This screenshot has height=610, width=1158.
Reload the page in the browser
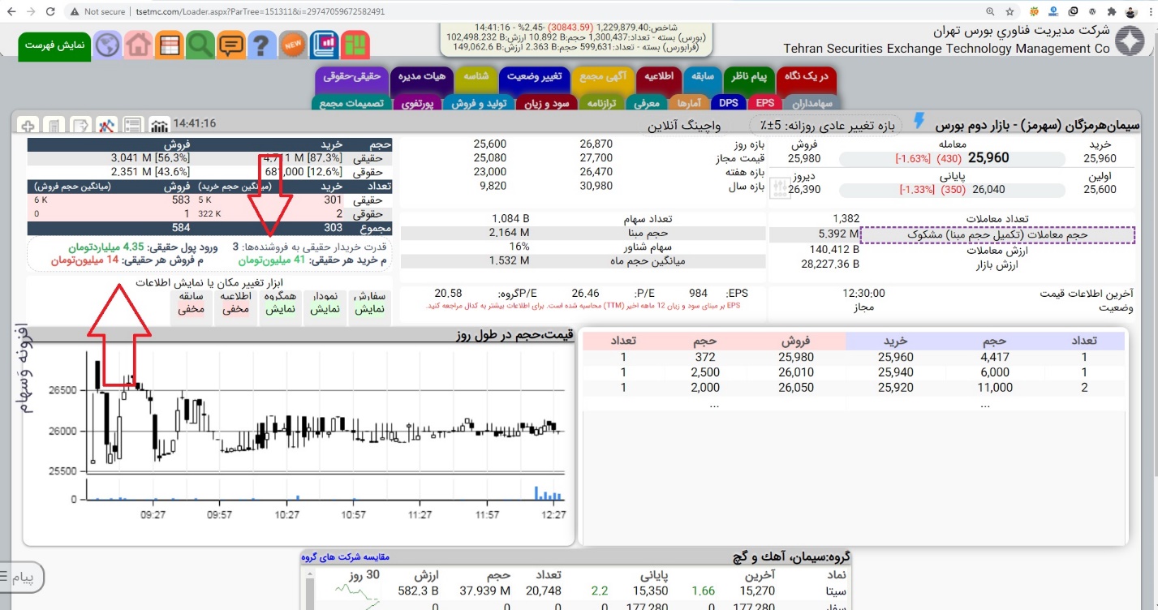[x=50, y=11]
